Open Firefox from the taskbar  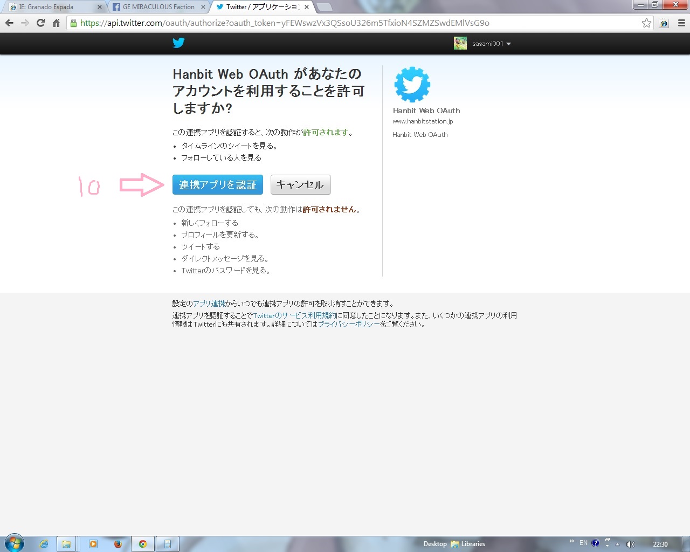point(118,544)
